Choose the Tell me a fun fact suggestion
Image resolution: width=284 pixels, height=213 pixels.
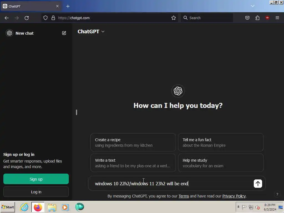(220, 142)
